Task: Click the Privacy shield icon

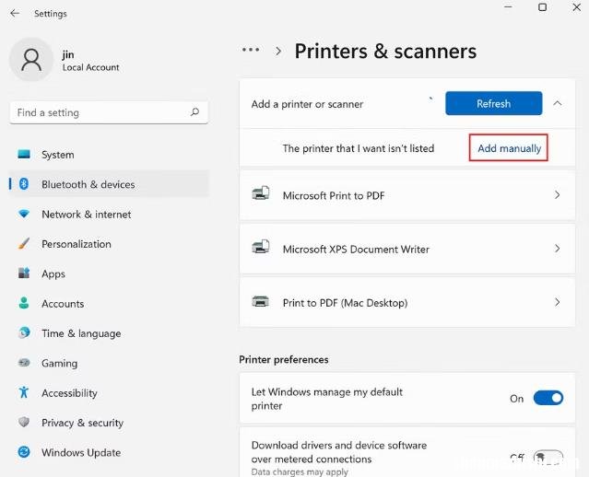Action: pyautogui.click(x=24, y=422)
